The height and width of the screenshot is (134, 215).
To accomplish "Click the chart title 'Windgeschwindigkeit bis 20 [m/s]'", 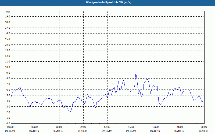I will [109, 2].
